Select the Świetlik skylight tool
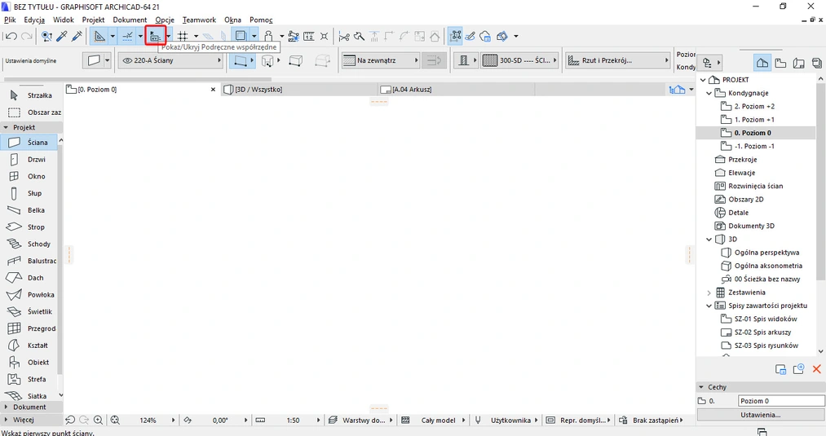Viewport: 826px width, 436px height. (29, 311)
